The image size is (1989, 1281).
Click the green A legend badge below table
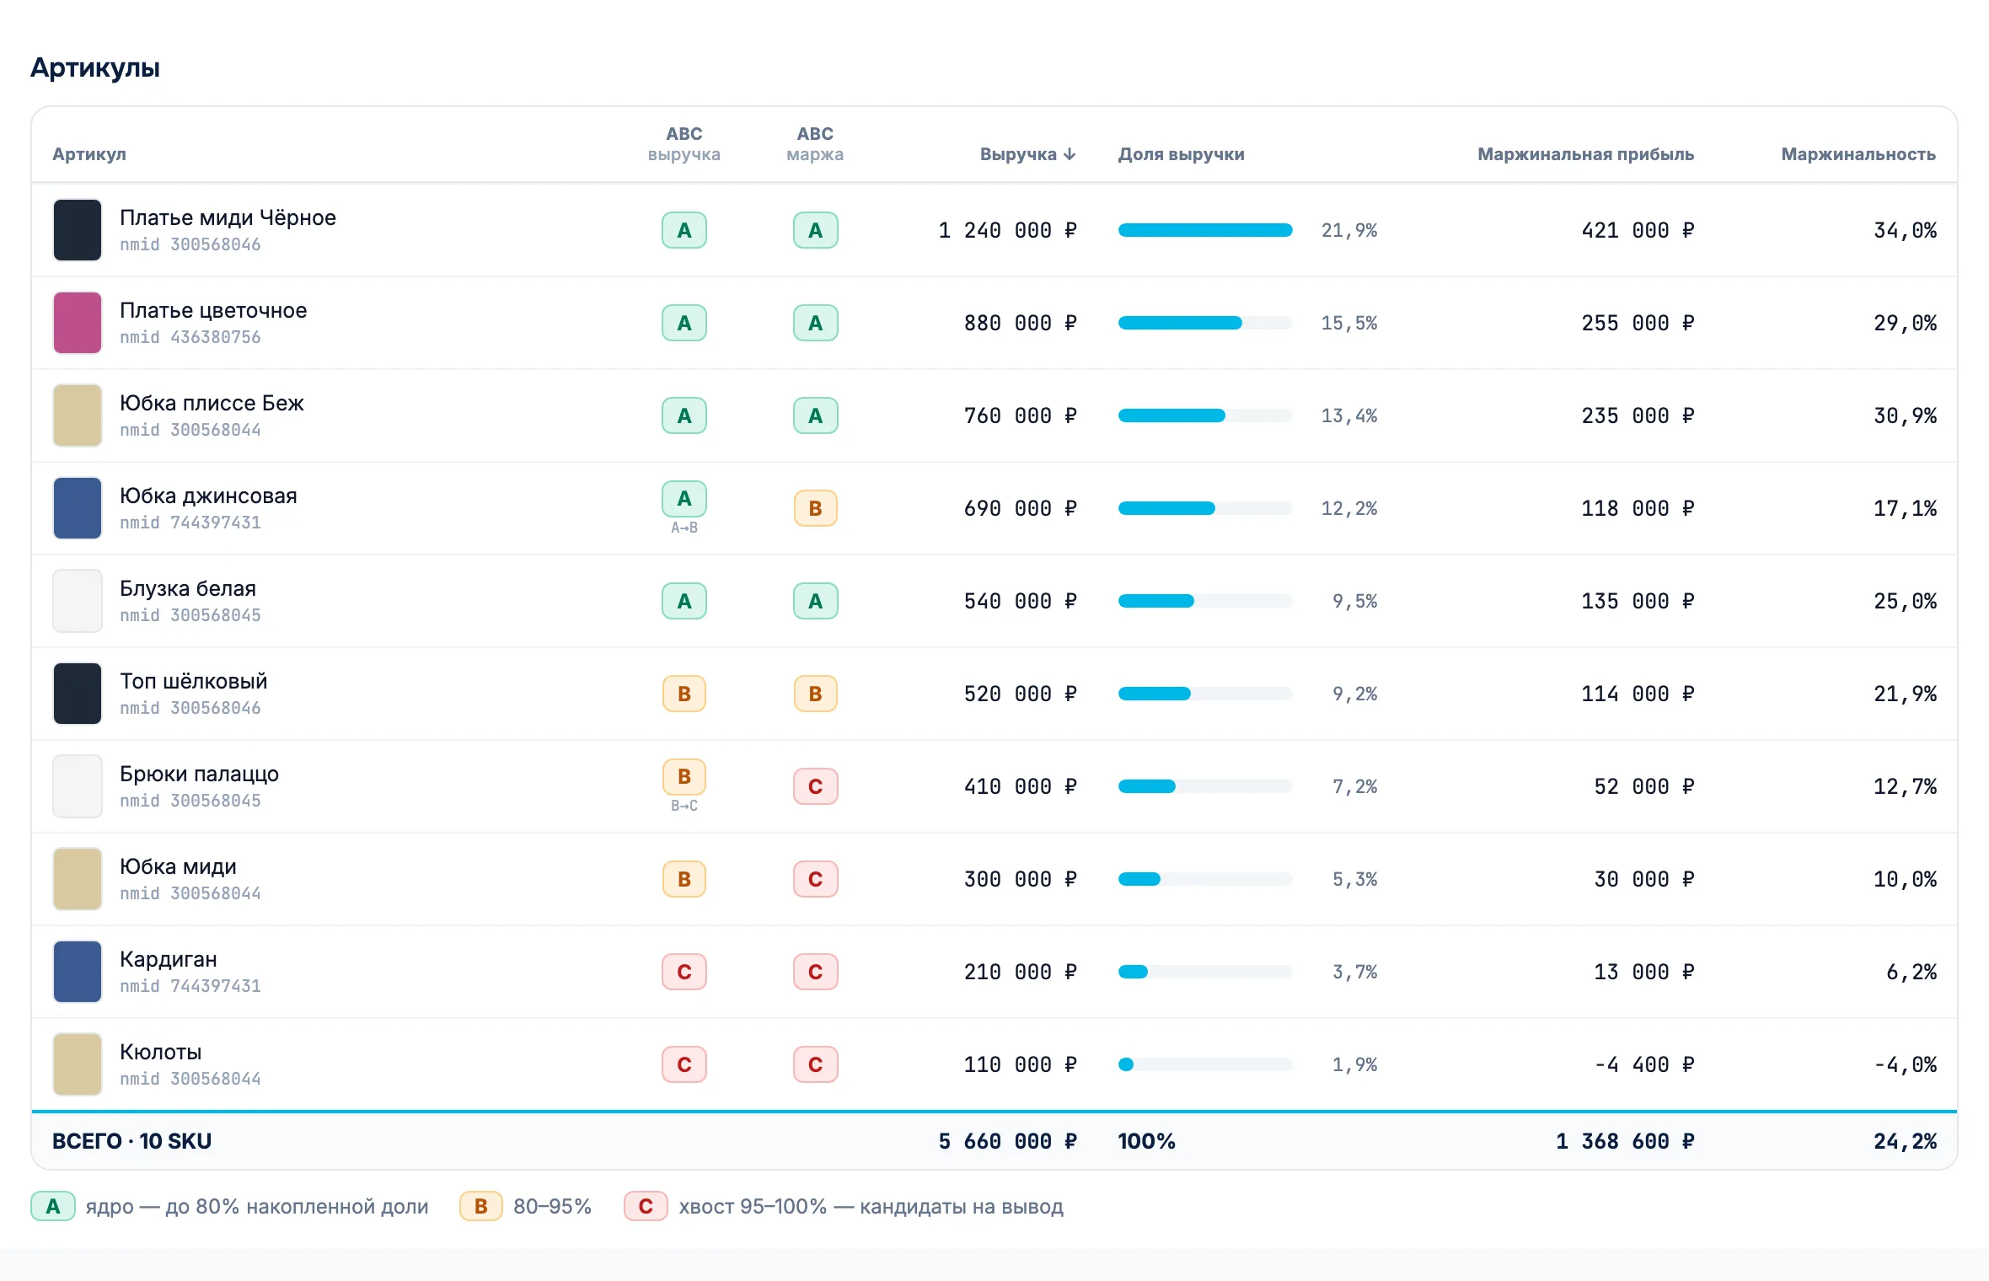53,1206
